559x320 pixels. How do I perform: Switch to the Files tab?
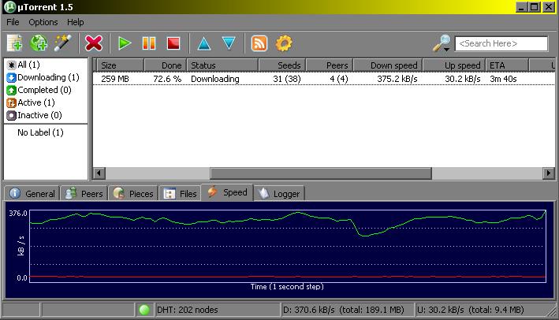(x=180, y=193)
